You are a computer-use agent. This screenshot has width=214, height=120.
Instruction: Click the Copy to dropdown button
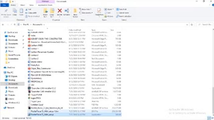coord(52,13)
